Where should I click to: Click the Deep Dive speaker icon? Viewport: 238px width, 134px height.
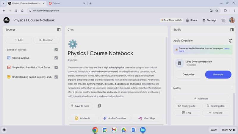point(179,63)
